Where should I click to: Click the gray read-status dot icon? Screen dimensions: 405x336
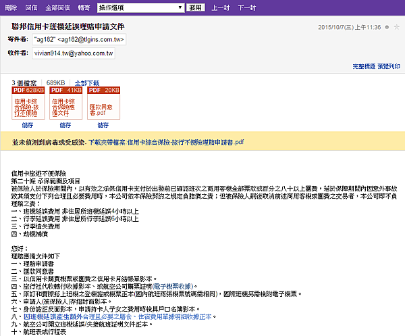pyautogui.click(x=387, y=27)
